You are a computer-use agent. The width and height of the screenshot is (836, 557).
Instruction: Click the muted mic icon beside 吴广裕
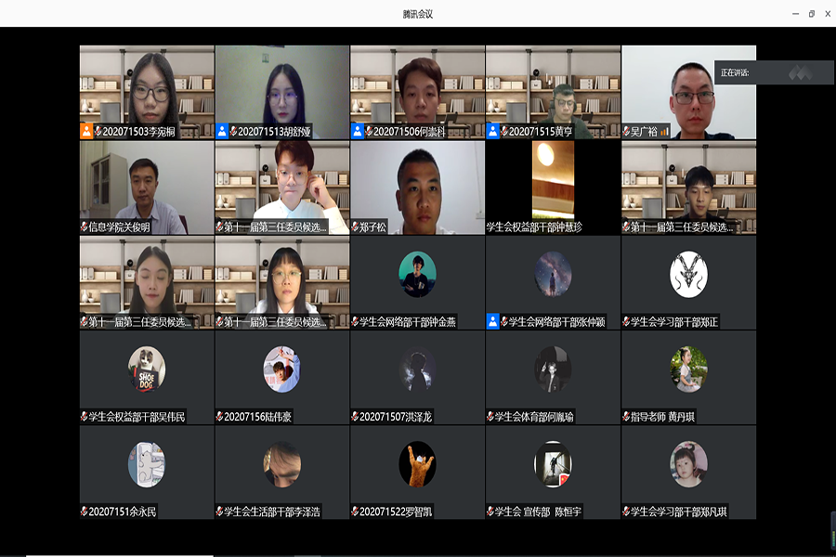[626, 132]
